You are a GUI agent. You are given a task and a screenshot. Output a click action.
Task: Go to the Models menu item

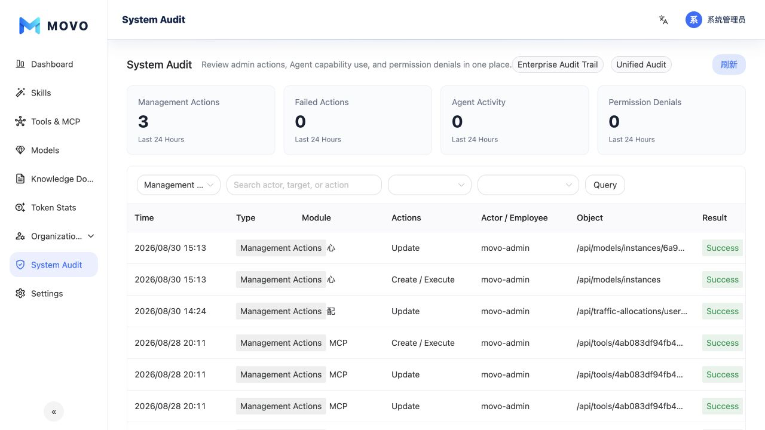(x=54, y=150)
